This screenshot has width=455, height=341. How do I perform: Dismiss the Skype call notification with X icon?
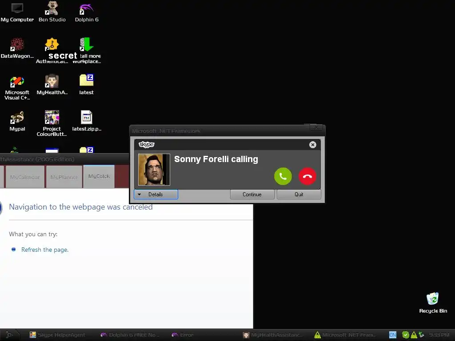click(312, 145)
